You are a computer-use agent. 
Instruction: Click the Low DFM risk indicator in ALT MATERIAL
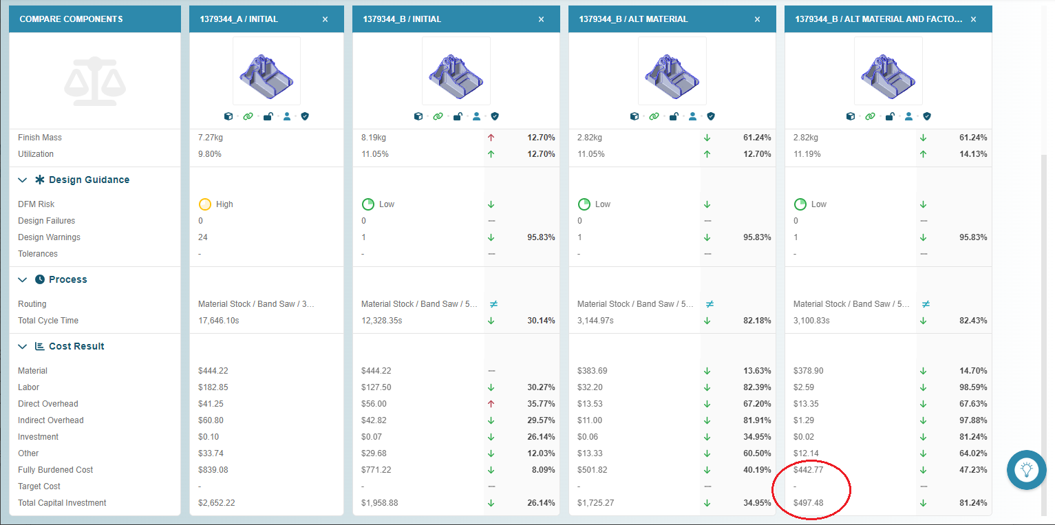pos(594,204)
